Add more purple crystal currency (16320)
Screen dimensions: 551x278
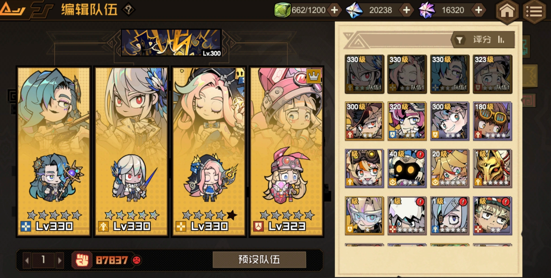(478, 10)
